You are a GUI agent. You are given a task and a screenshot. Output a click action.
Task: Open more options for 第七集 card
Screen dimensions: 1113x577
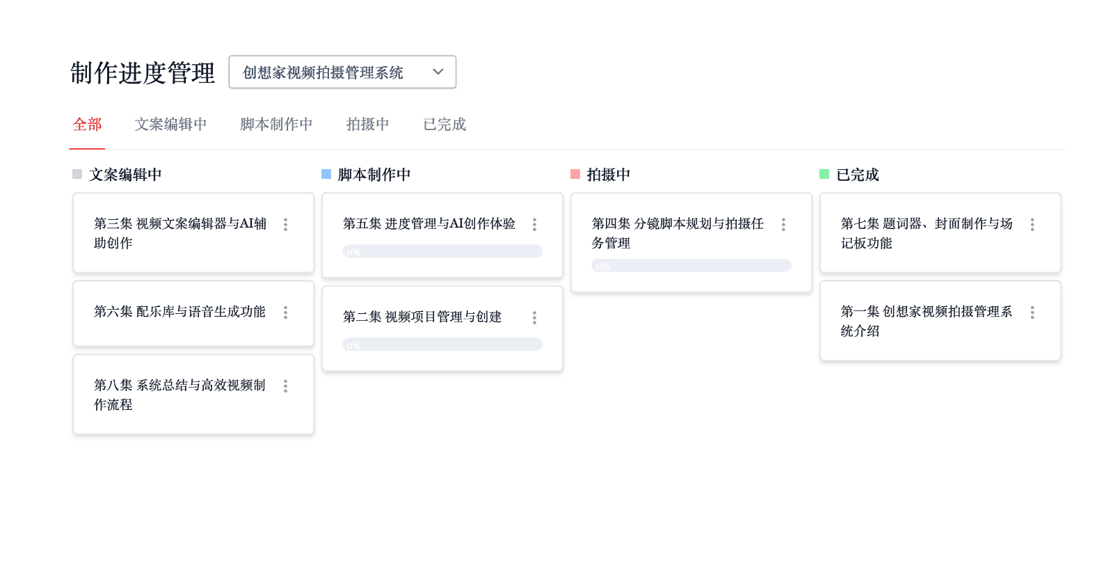point(1032,224)
